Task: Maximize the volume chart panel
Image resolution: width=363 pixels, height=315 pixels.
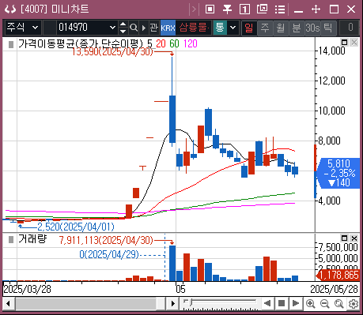Action: 344,238
